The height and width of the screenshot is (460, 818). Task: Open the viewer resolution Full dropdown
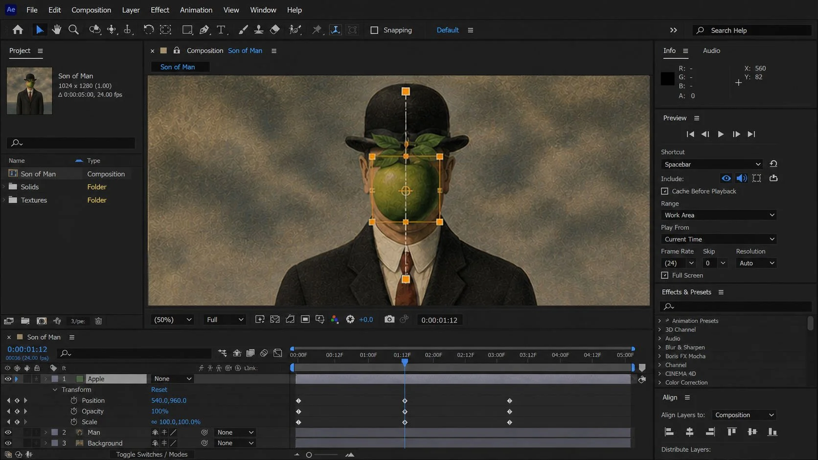coord(225,320)
